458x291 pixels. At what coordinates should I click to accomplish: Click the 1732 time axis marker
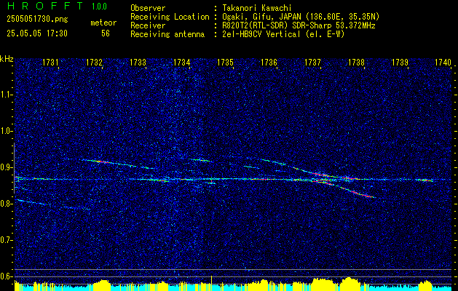point(95,63)
